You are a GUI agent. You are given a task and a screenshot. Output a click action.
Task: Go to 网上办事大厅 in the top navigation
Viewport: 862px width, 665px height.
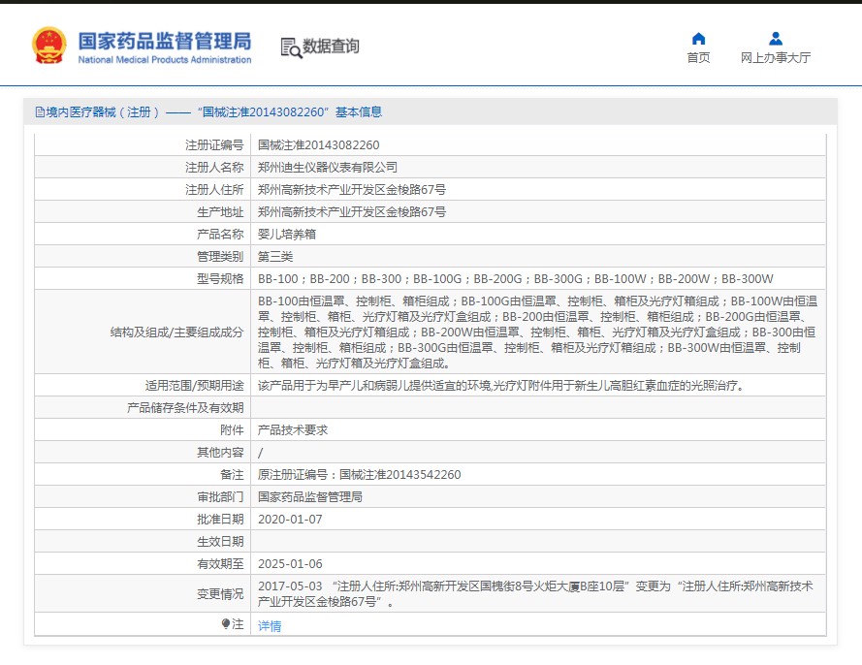tap(776, 57)
